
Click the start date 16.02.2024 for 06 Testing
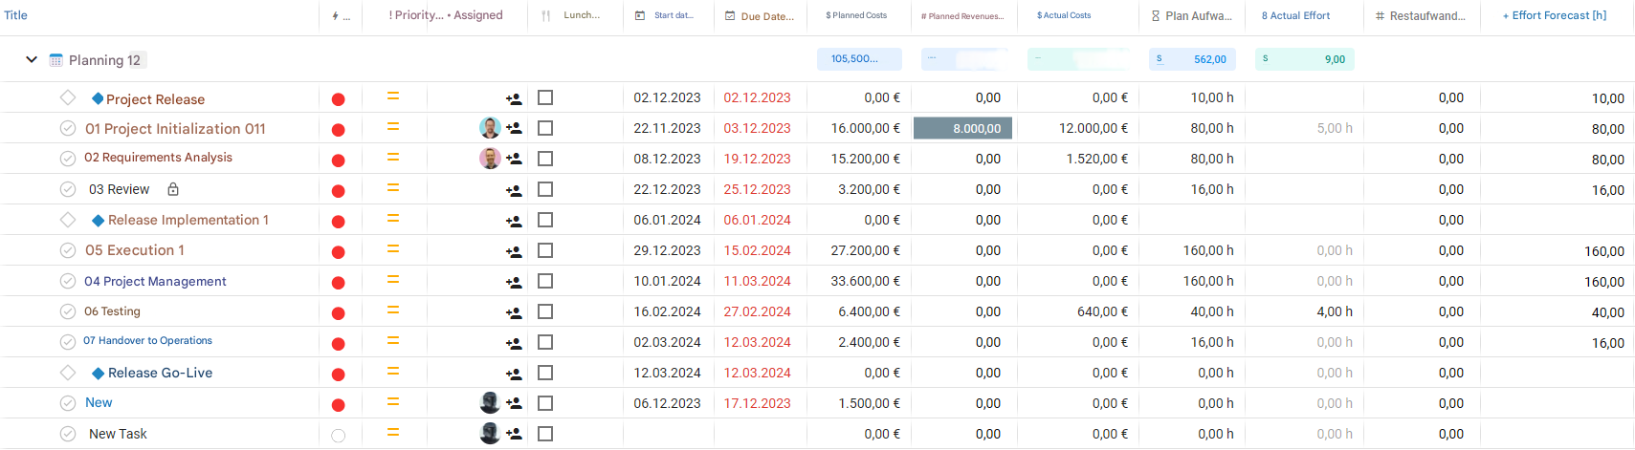(667, 311)
